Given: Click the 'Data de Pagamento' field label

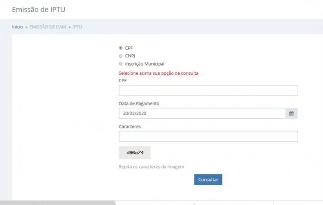Looking at the screenshot, I should pyautogui.click(x=139, y=103).
